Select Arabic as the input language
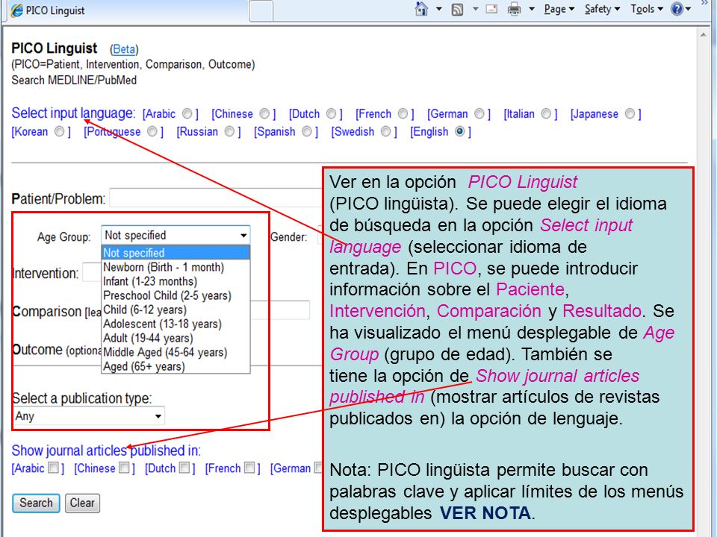This screenshot has height=537, width=717. (x=187, y=113)
